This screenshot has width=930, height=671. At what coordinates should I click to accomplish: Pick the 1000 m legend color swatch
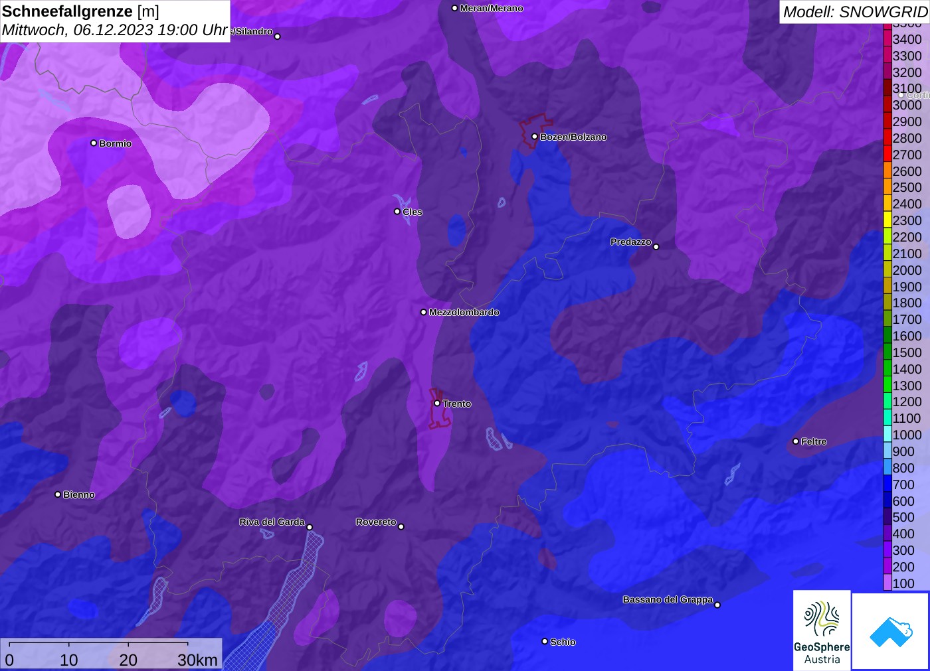tap(887, 434)
